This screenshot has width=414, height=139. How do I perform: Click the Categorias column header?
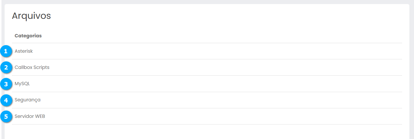(x=28, y=36)
